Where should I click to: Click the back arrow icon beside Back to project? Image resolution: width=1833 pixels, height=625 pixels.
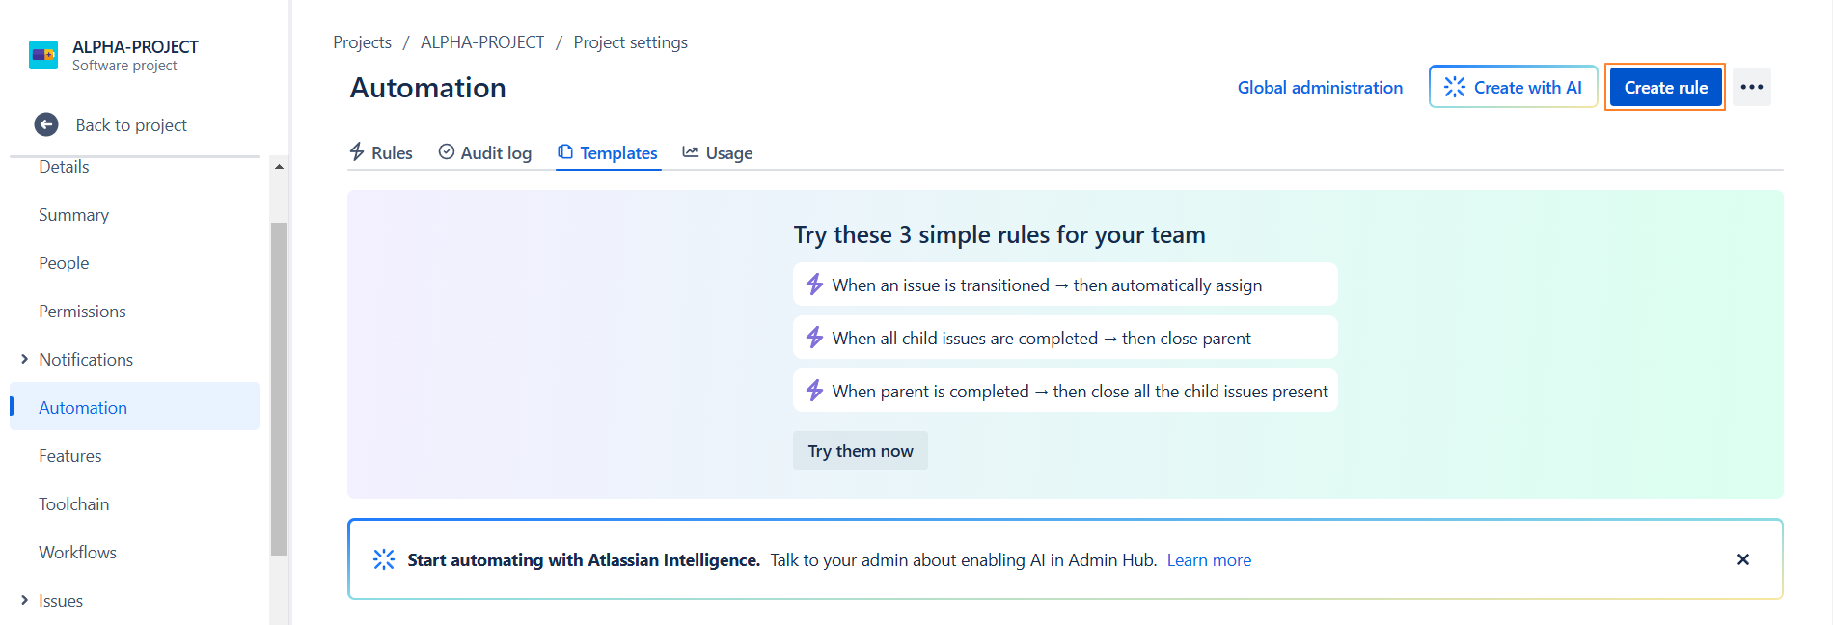click(46, 124)
